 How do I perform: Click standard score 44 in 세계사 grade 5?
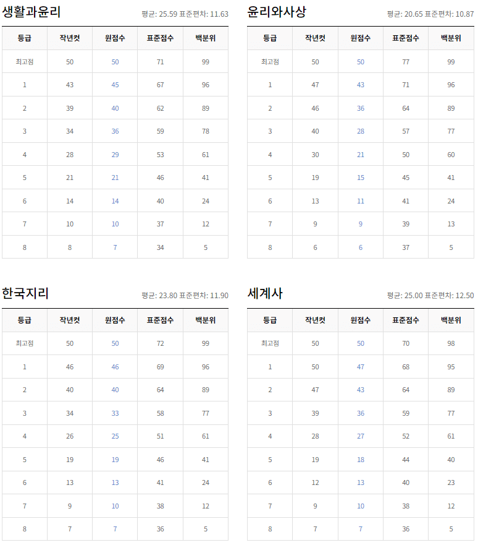(x=406, y=460)
